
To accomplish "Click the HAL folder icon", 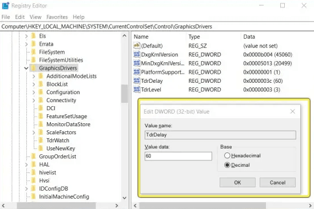I will (x=34, y=164).
